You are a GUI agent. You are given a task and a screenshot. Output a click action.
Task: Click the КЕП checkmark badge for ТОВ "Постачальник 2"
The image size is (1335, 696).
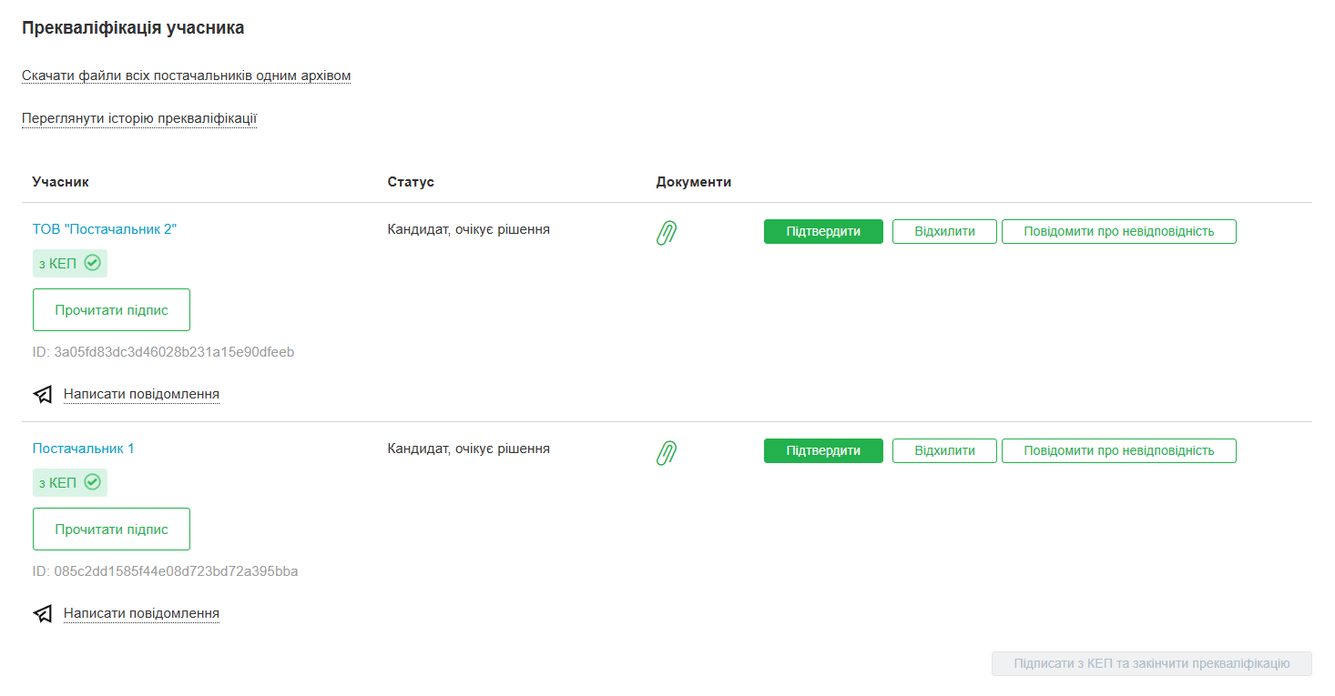click(70, 263)
